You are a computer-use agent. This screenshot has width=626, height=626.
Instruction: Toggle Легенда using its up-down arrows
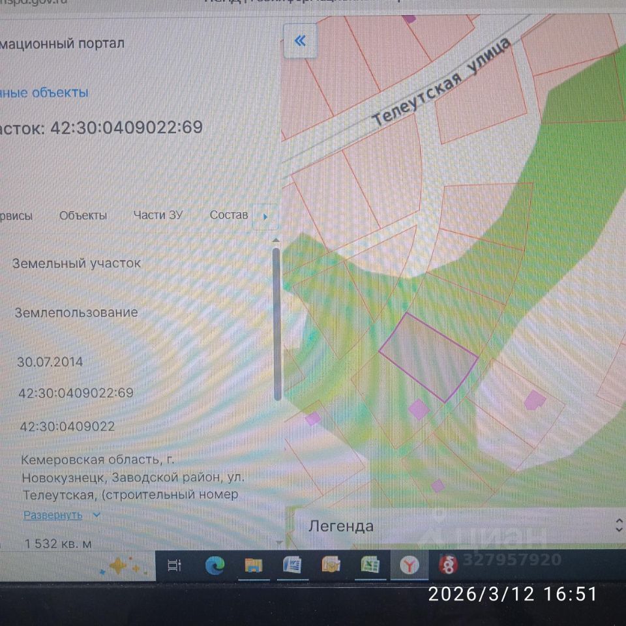coord(619,526)
